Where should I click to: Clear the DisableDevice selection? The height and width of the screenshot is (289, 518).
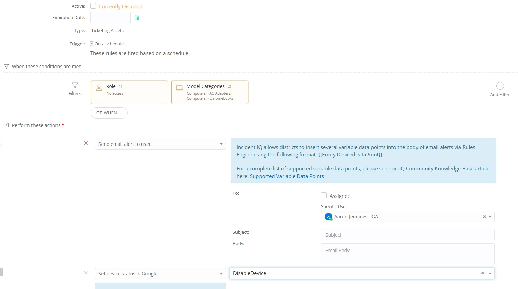pyautogui.click(x=483, y=273)
